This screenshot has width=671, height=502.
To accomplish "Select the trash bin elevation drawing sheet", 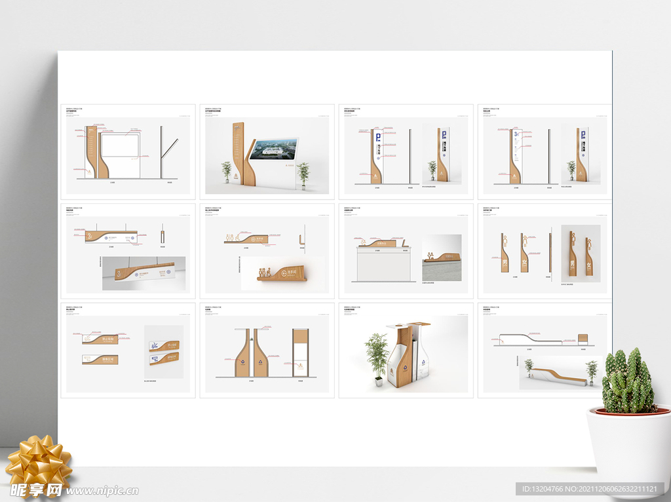I will click(267, 351).
